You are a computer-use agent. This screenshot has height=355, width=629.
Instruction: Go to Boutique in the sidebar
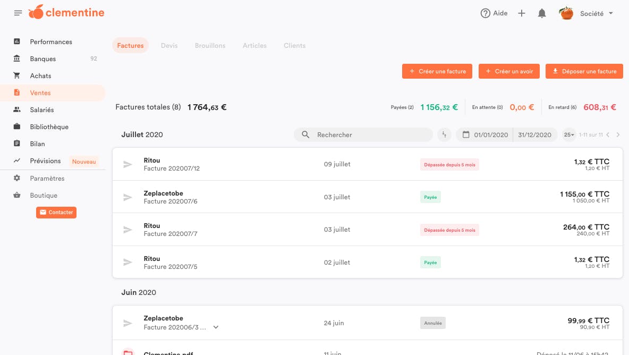tap(43, 196)
